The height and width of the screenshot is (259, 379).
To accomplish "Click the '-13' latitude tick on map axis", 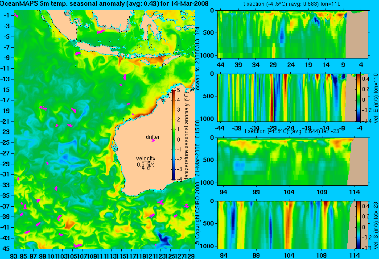I will [x=5, y=79].
